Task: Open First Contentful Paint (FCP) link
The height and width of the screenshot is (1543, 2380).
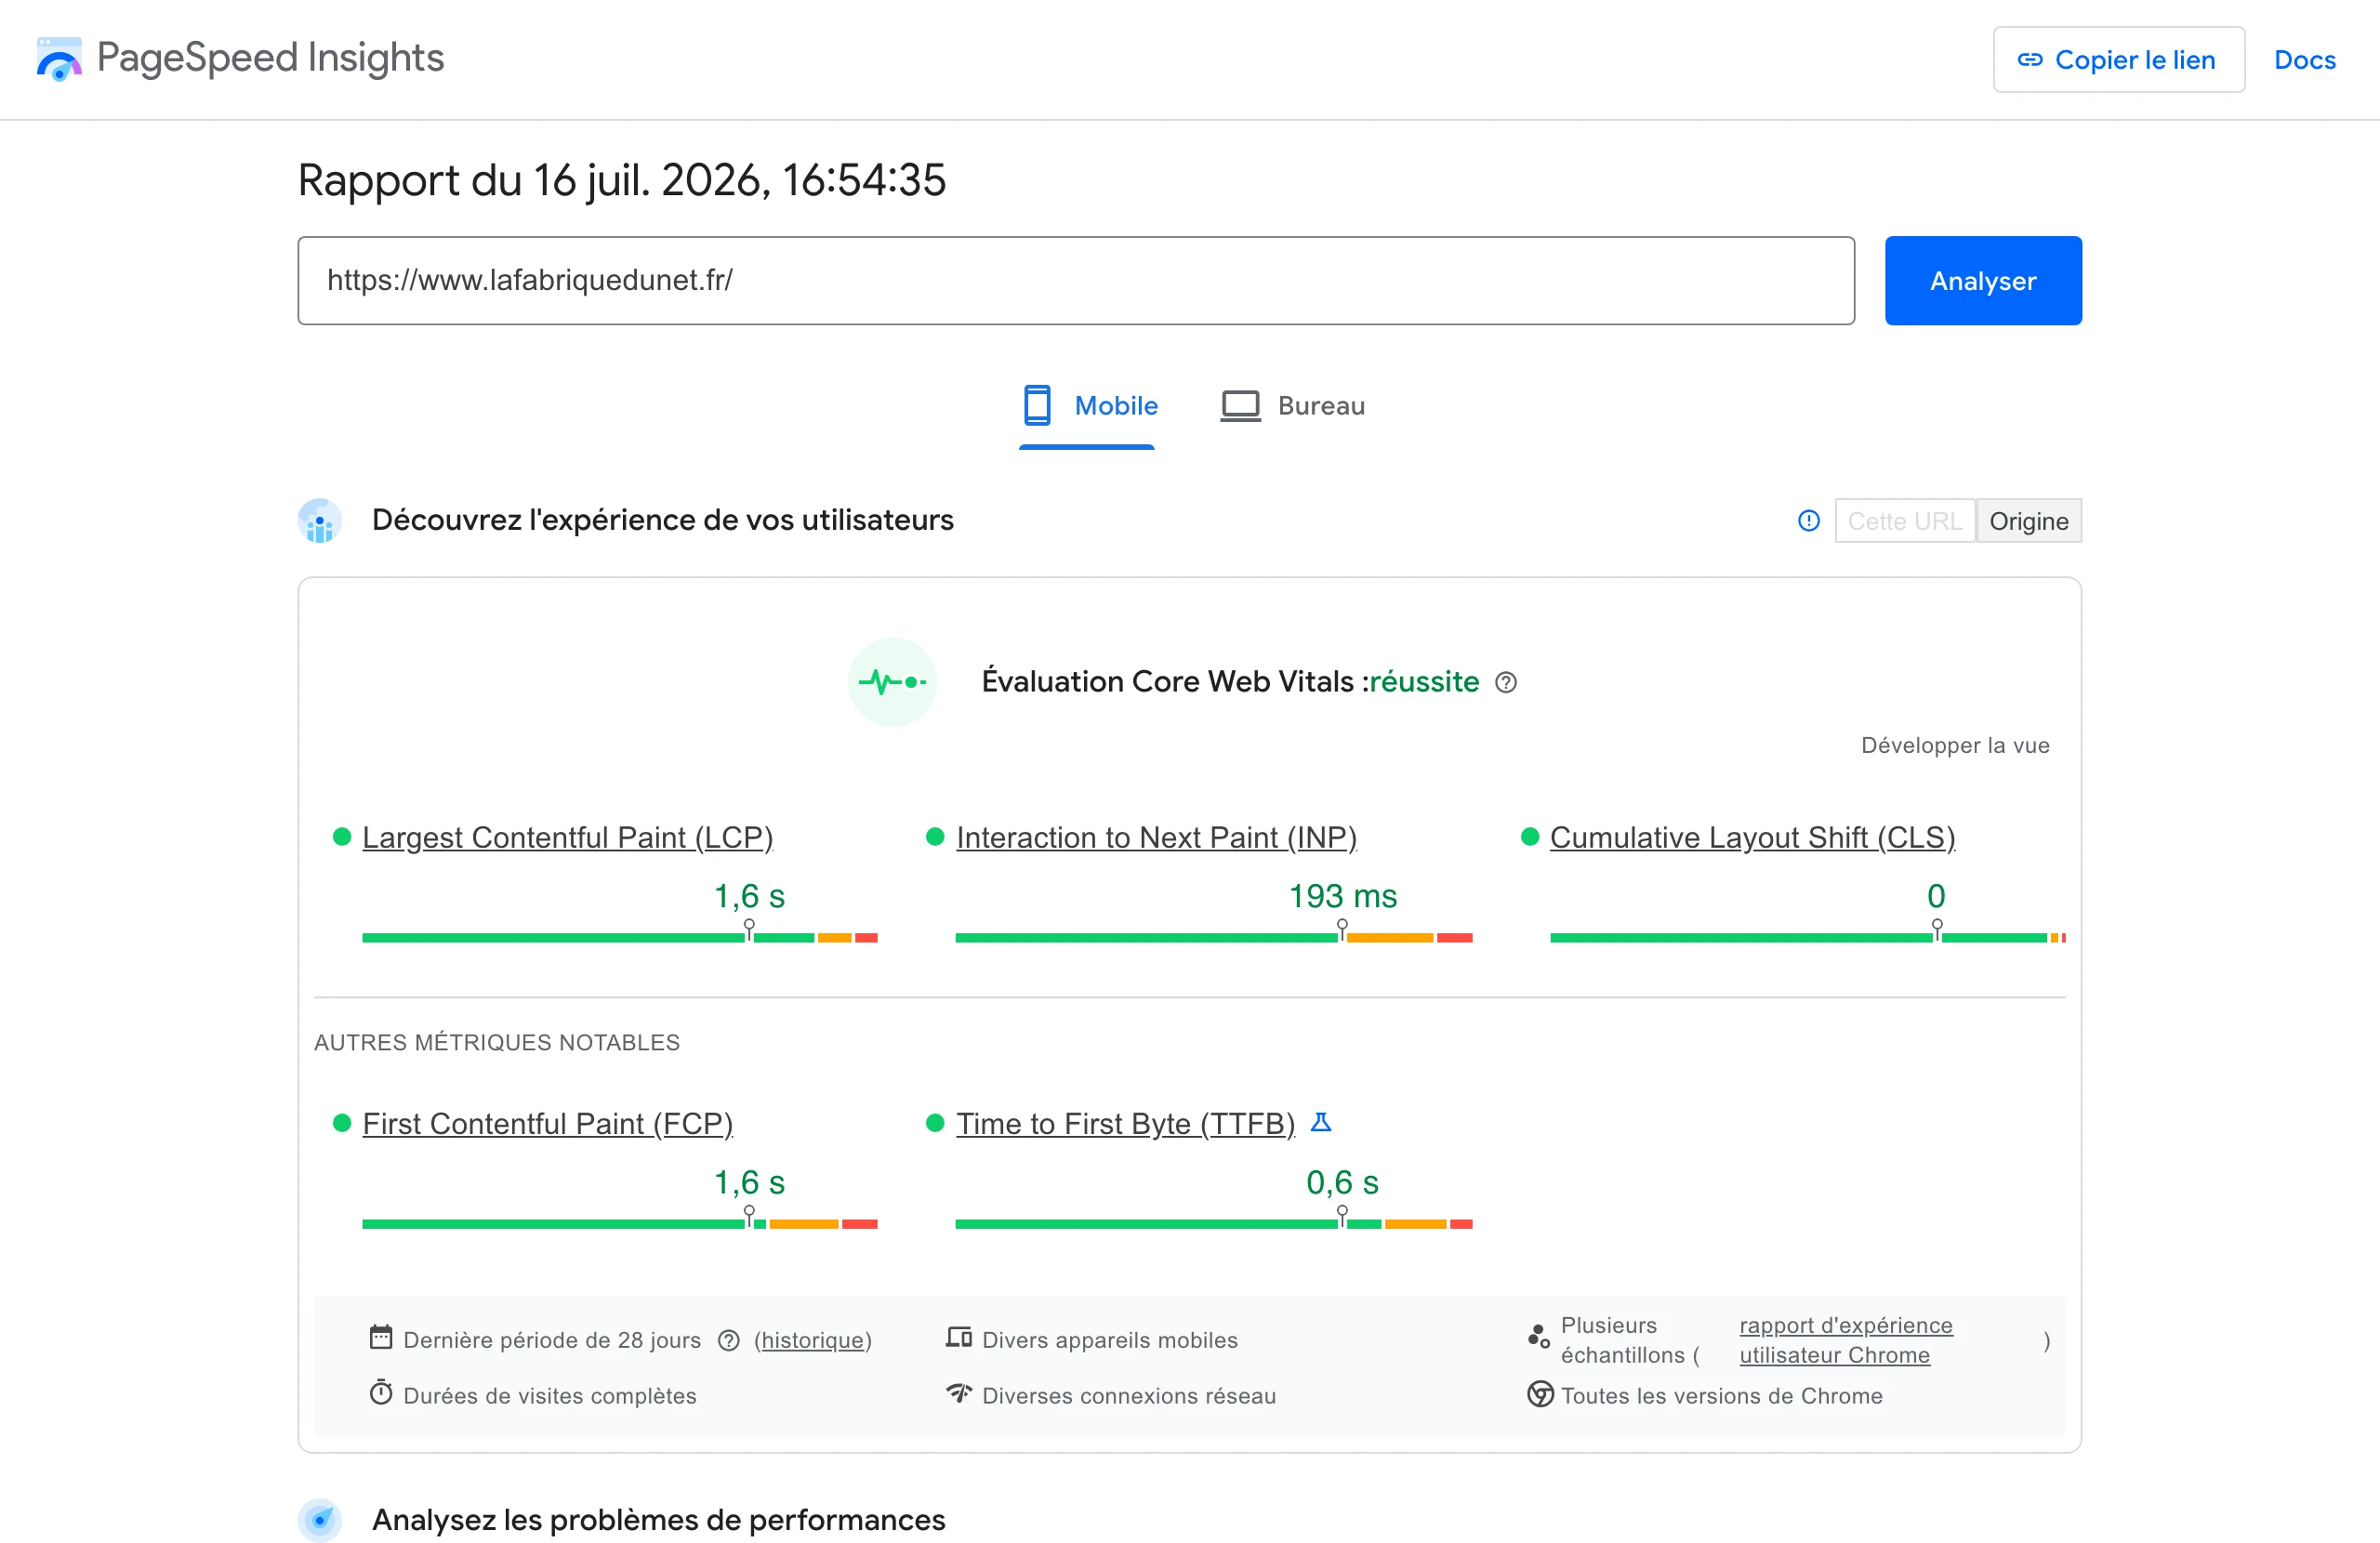Action: tap(547, 1123)
